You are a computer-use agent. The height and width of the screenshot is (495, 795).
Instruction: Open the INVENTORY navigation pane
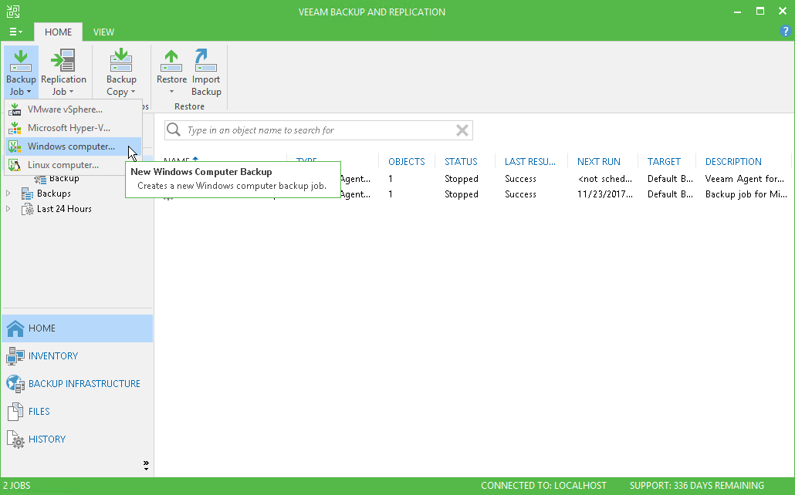77,356
